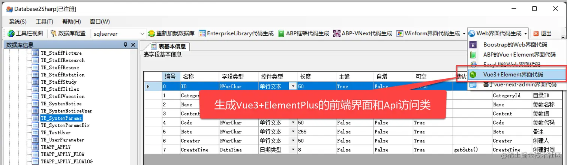Click the 长度 column header
The width and height of the screenshot is (567, 165).
click(x=317, y=76)
